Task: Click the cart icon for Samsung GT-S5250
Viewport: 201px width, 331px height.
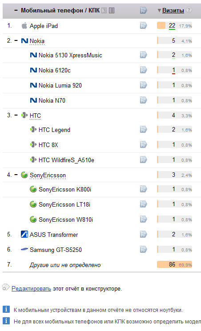Action: pos(143,249)
